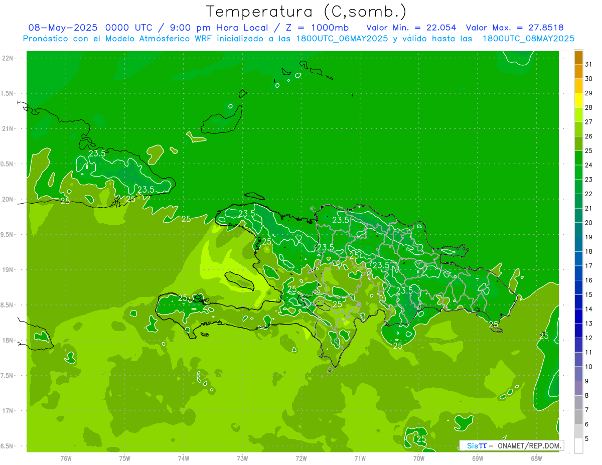Image resolution: width=602 pixels, height=465 pixels.
Task: Click the SisTT – ONAMET/REP.DOM. logo box
Action: (511, 445)
